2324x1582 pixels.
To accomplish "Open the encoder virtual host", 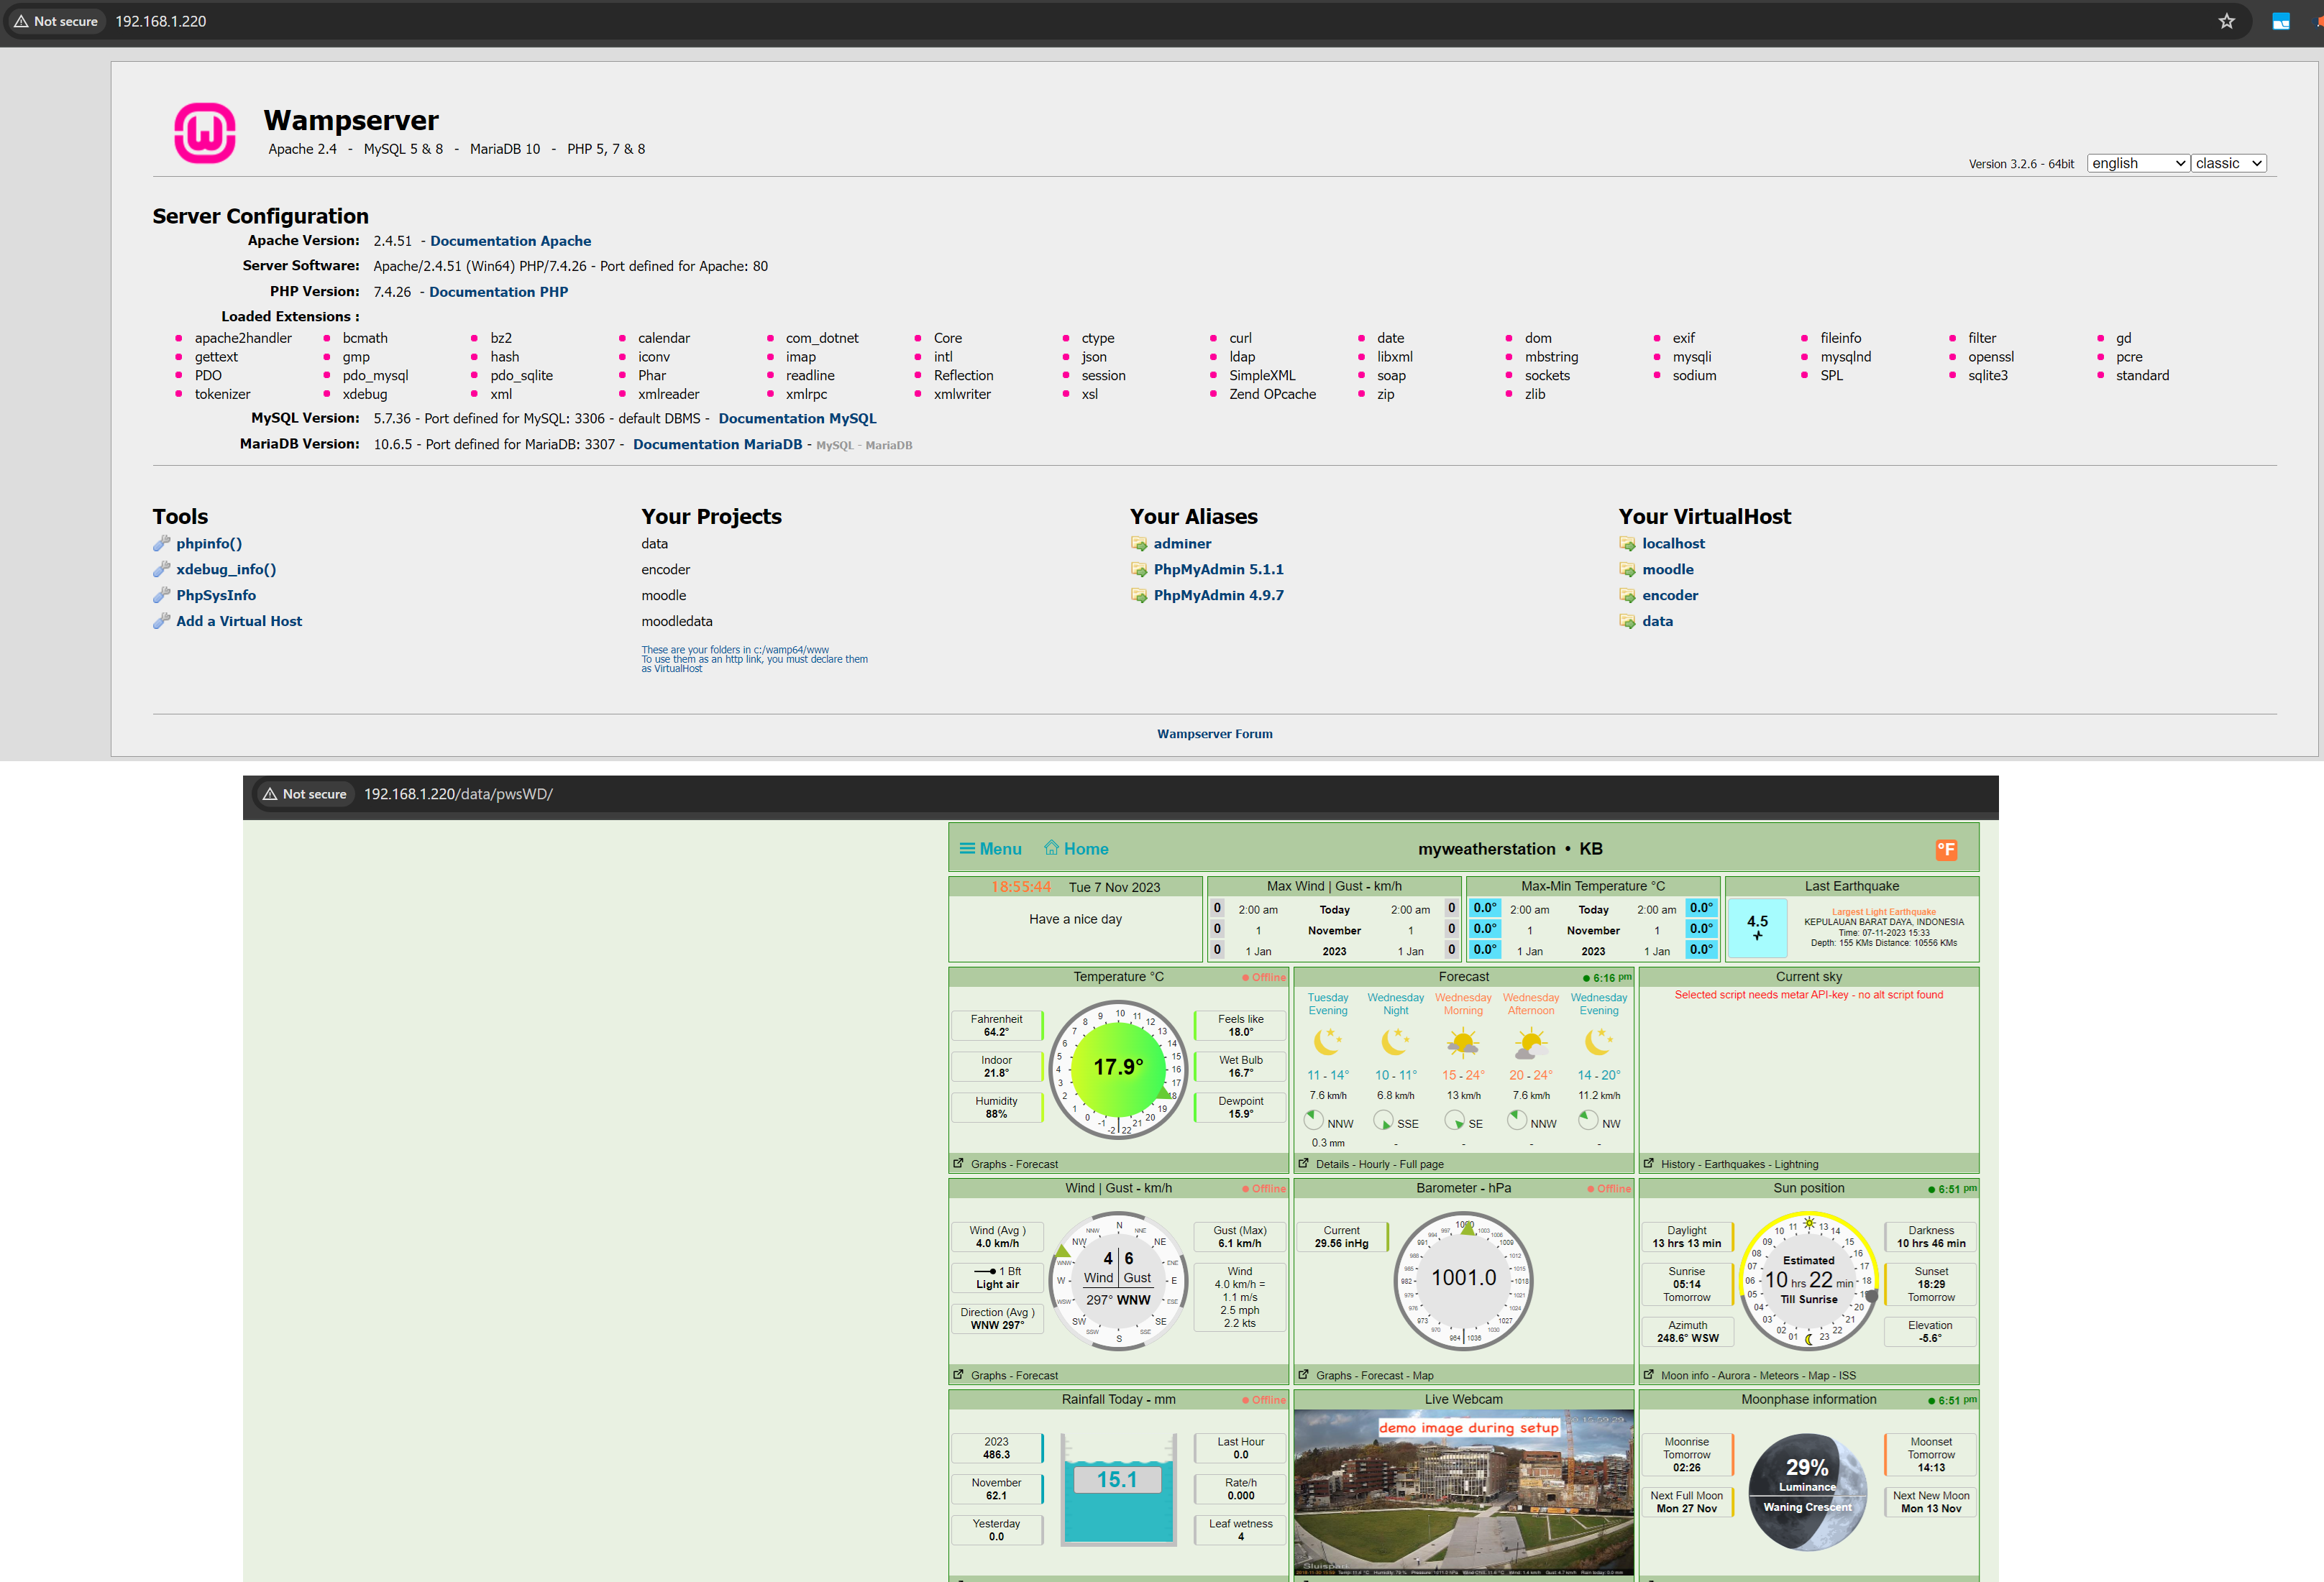I will [x=1670, y=596].
